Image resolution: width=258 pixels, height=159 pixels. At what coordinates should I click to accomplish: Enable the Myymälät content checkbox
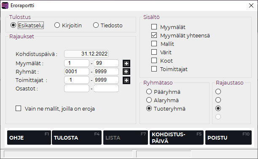[x=154, y=27]
